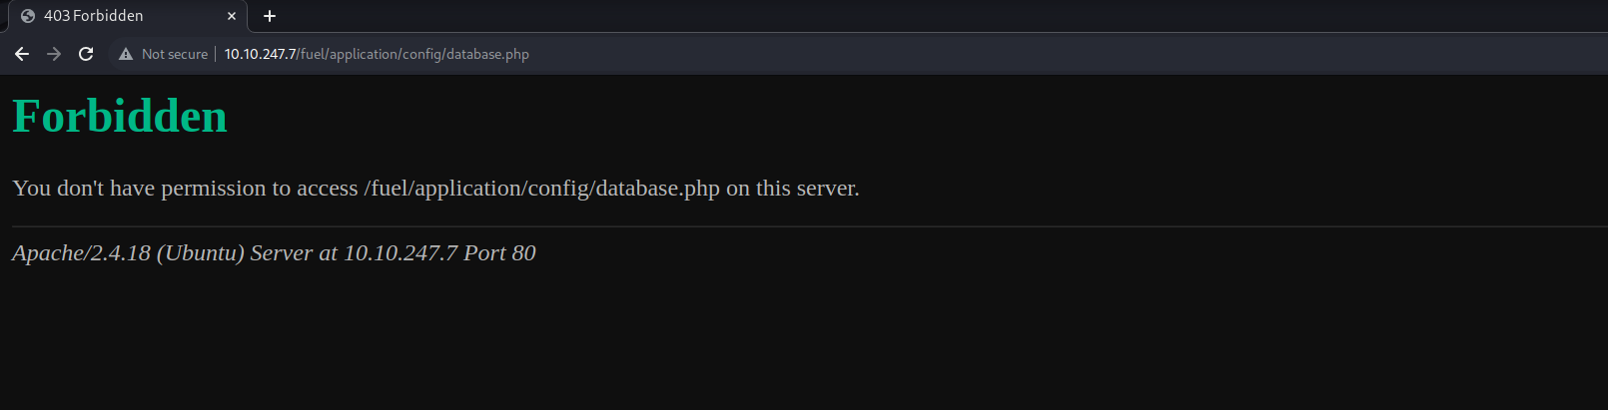Viewport: 1608px width, 410px height.
Task: Click the Apache/2.4.18 (Ubuntu) server signature
Action: point(128,253)
